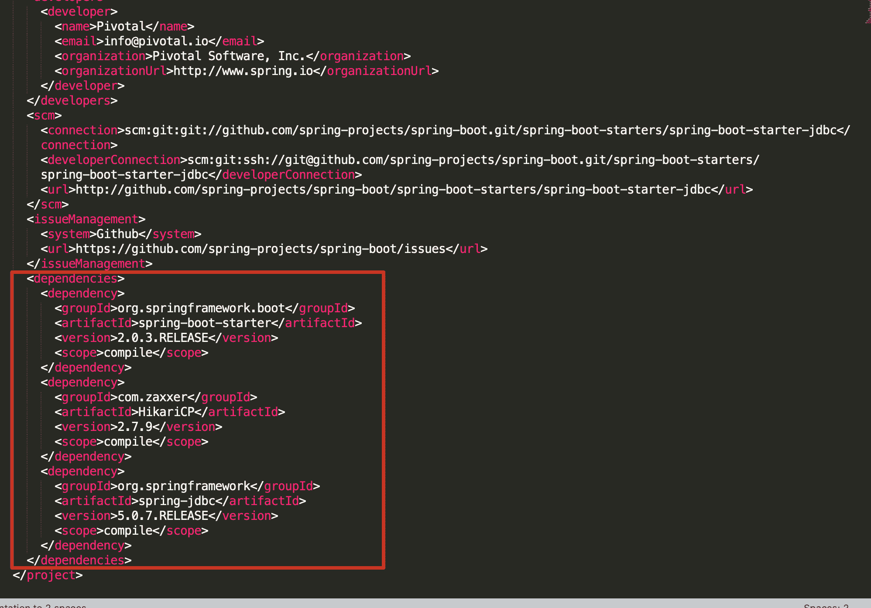Place cursor on opening scm tag
This screenshot has width=871, height=608.
44,116
